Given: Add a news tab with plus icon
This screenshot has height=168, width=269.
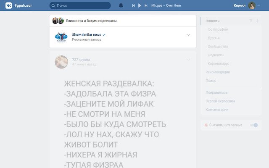Looking at the screenshot, I should tap(257, 21).
